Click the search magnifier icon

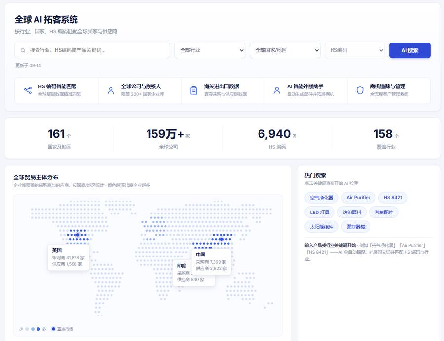[x=23, y=50]
